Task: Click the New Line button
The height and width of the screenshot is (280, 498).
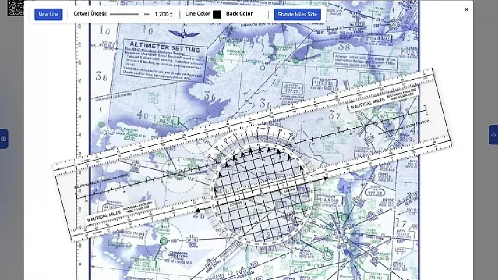Action: pyautogui.click(x=48, y=14)
